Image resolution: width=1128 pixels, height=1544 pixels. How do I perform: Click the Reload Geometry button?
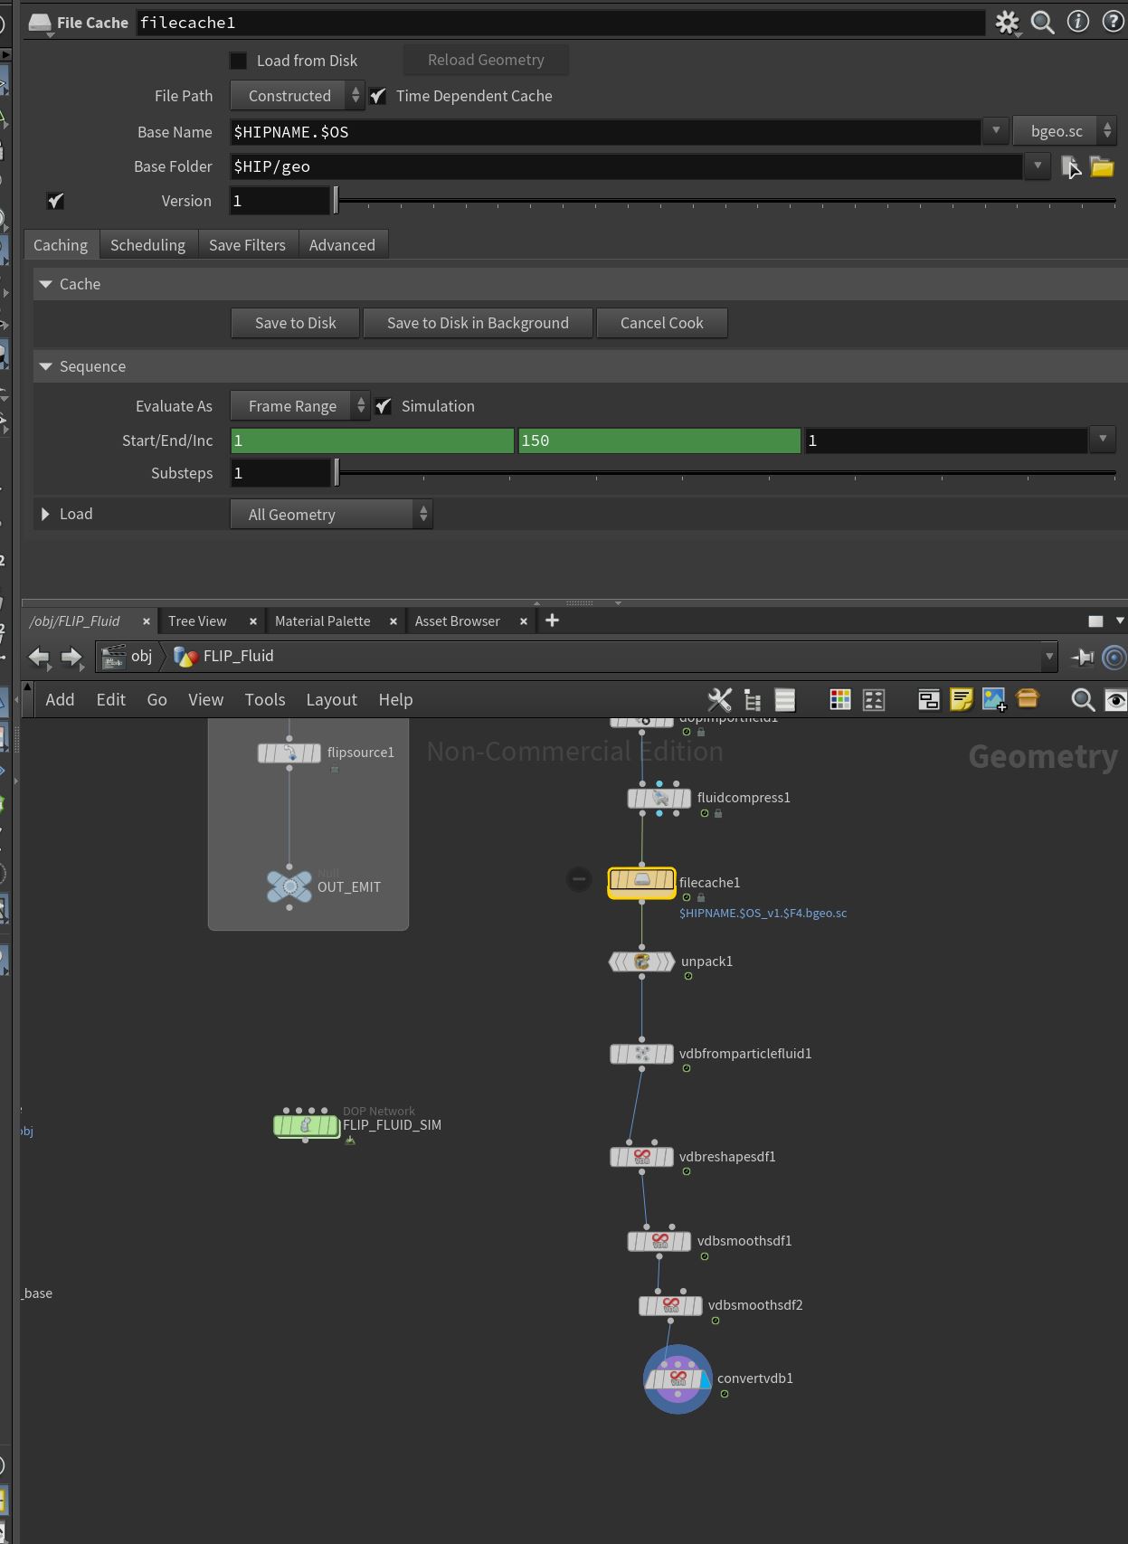pyautogui.click(x=486, y=60)
